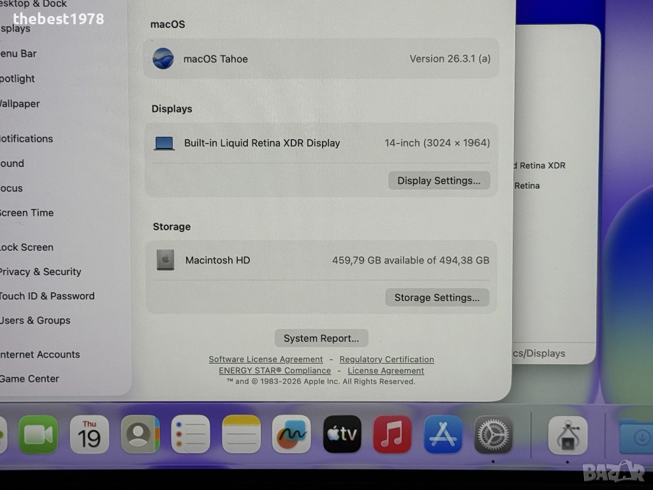Open the Software License Agreement link
The image size is (653, 490).
coord(266,359)
